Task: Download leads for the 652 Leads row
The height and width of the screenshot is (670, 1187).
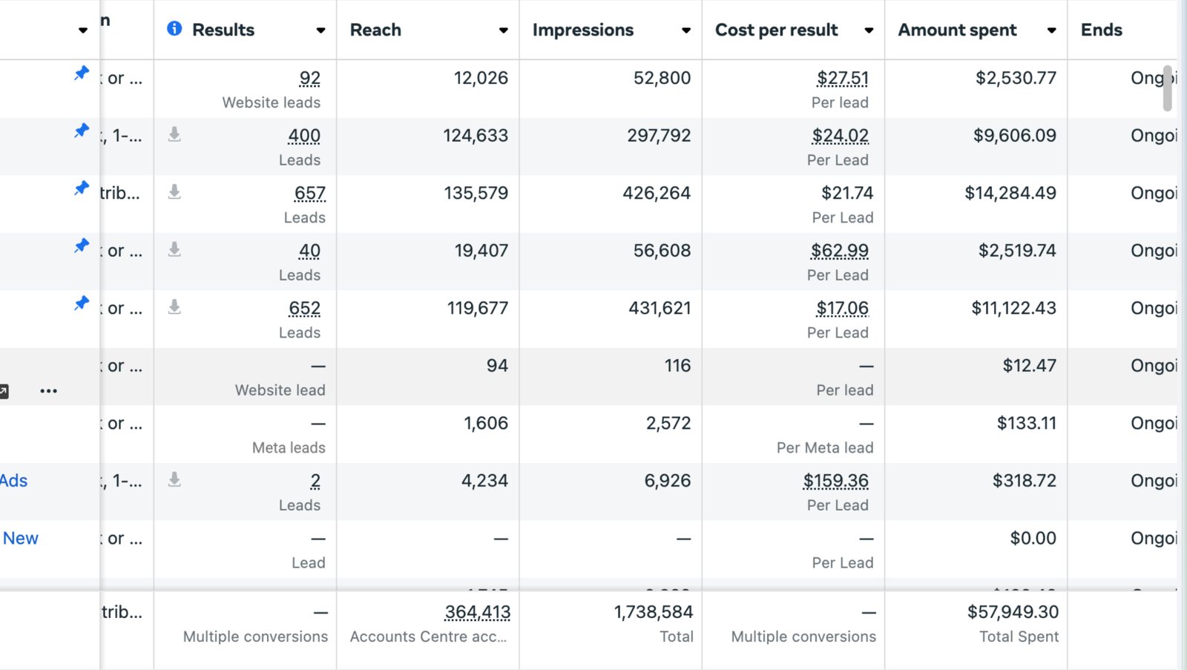Action: (x=174, y=307)
